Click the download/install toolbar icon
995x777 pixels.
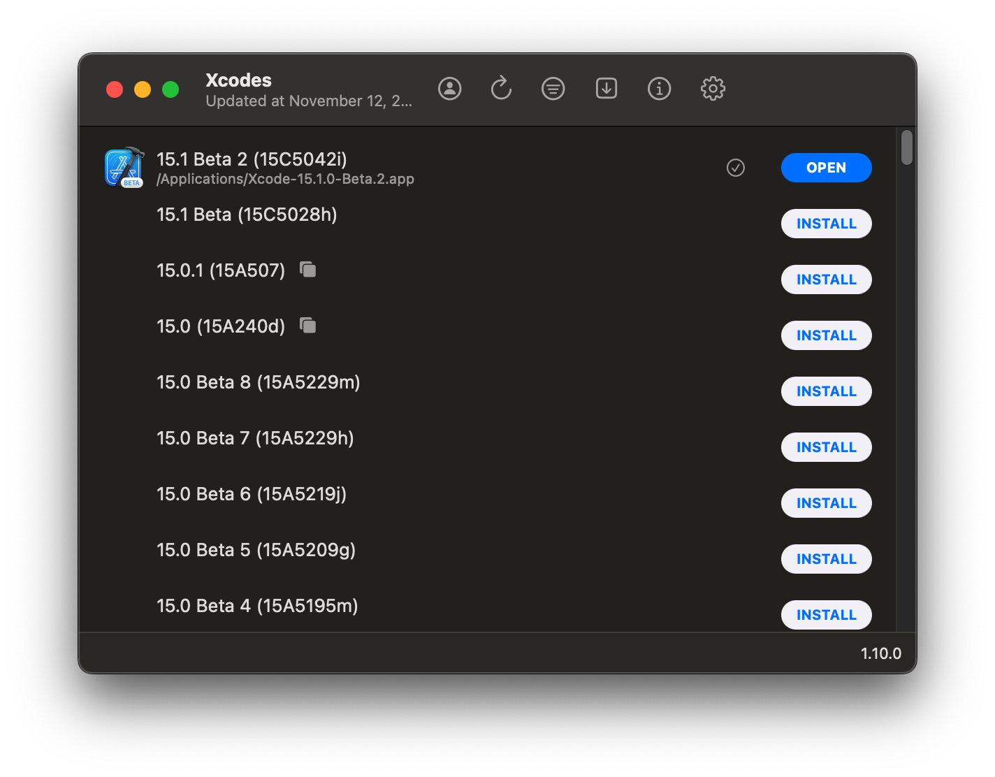pos(607,88)
